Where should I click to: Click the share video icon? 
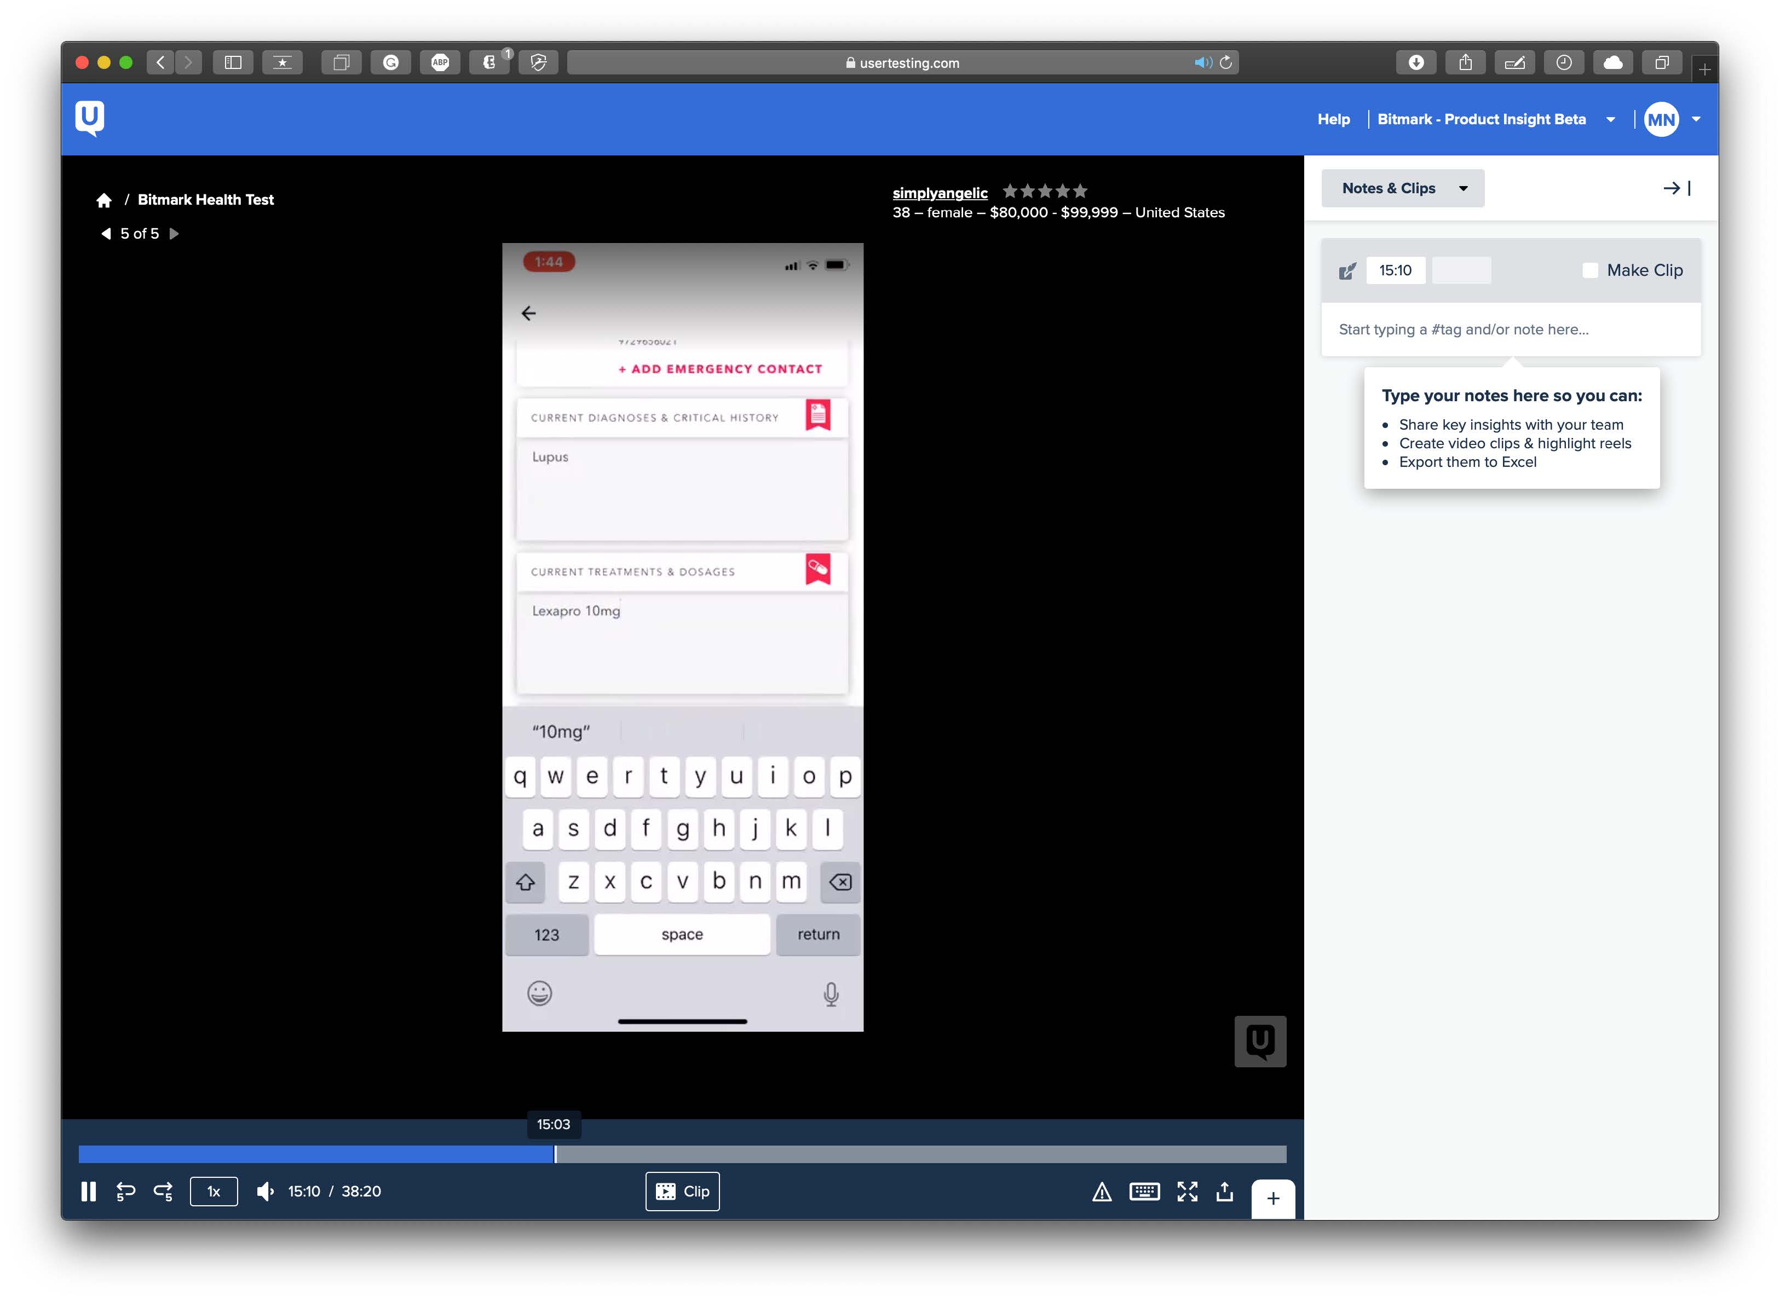point(1225,1192)
